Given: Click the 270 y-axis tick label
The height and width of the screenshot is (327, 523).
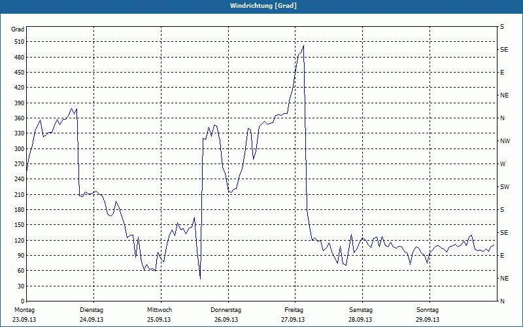Looking at the screenshot, I should 20,164.
